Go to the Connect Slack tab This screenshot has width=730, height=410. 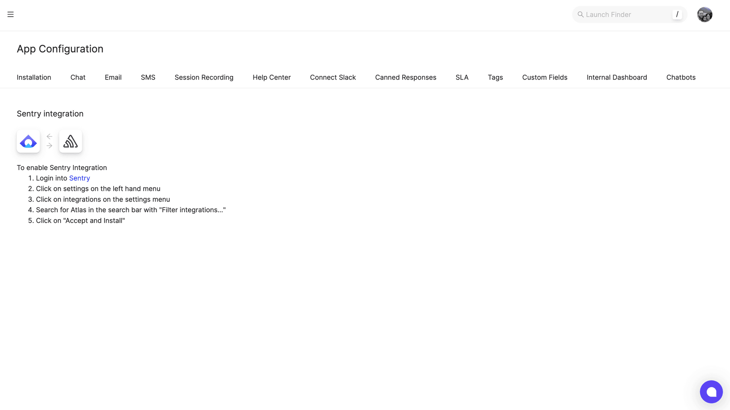tap(333, 77)
